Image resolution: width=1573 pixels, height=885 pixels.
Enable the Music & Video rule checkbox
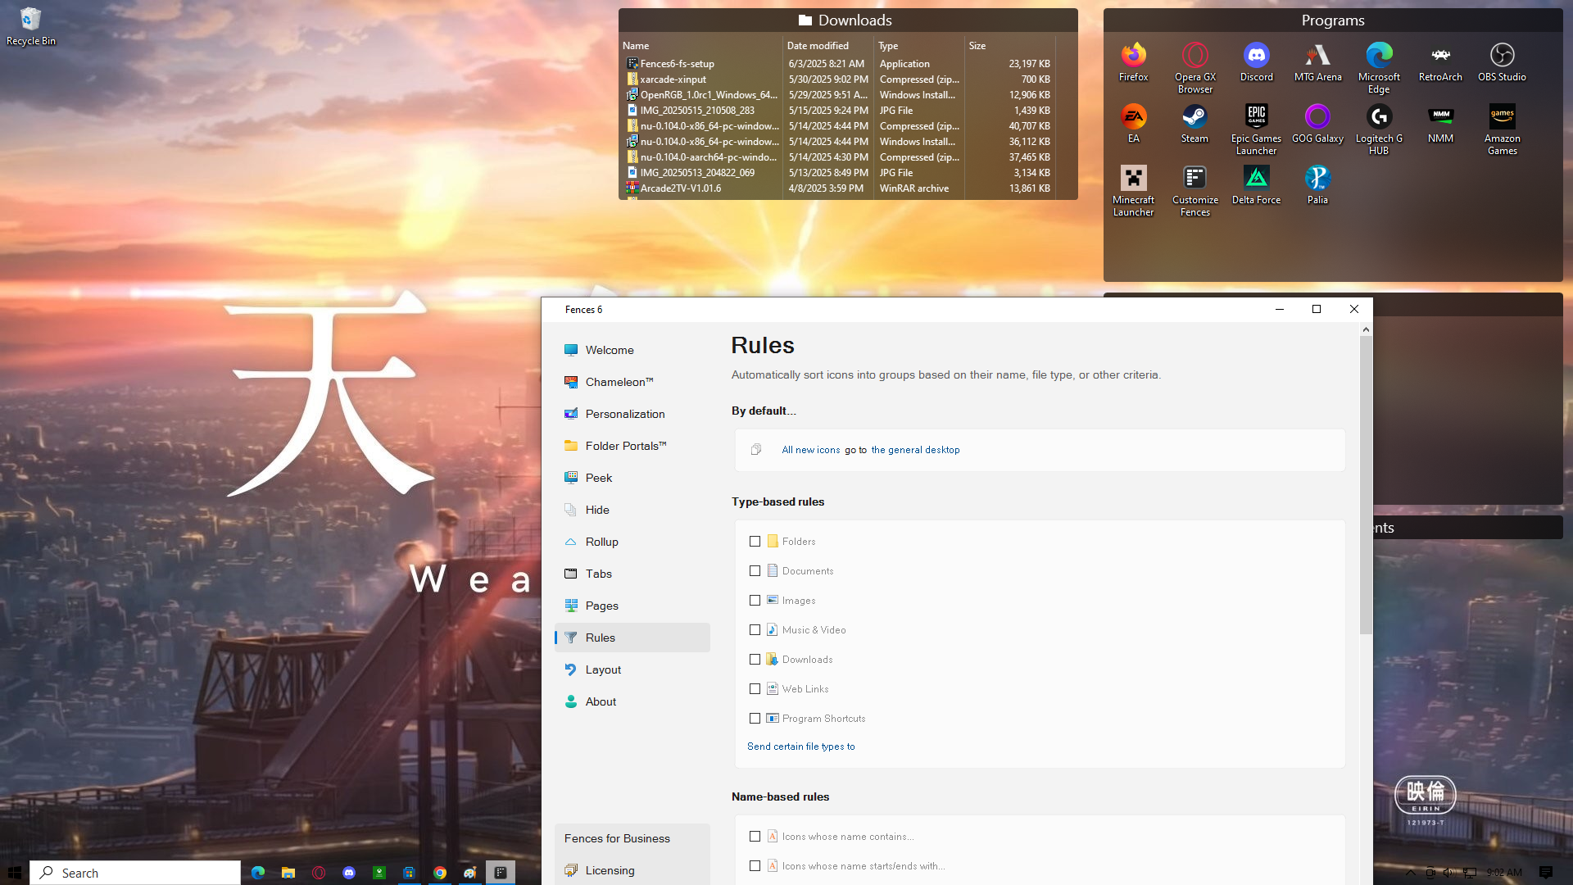[755, 629]
